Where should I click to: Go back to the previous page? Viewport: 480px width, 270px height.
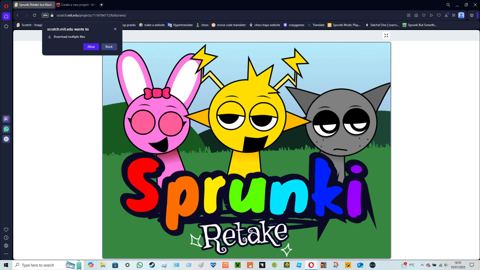pyautogui.click(x=18, y=15)
